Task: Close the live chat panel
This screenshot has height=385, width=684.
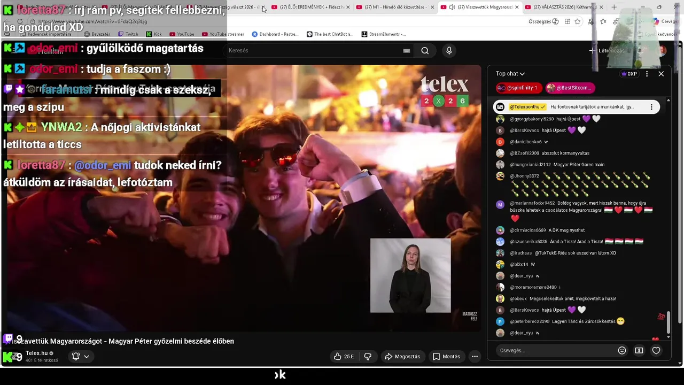Action: [x=661, y=74]
